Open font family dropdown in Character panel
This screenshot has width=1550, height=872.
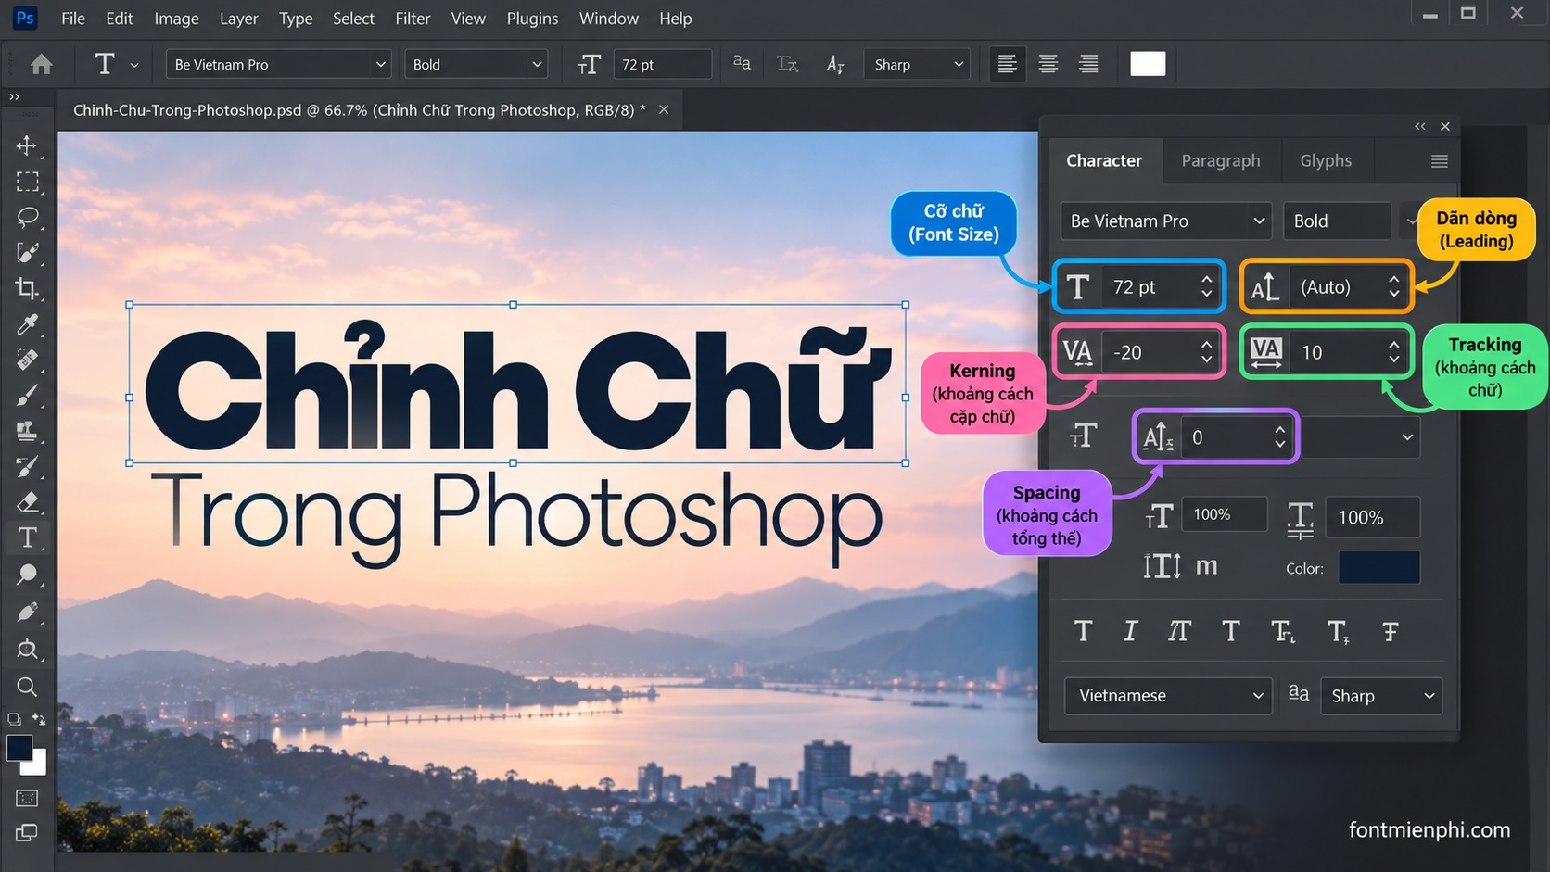click(1165, 221)
